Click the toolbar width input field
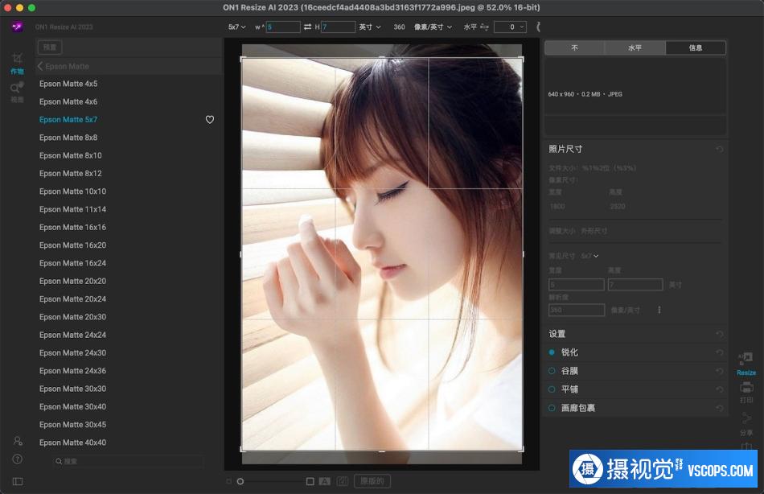764x494 pixels. 283,27
